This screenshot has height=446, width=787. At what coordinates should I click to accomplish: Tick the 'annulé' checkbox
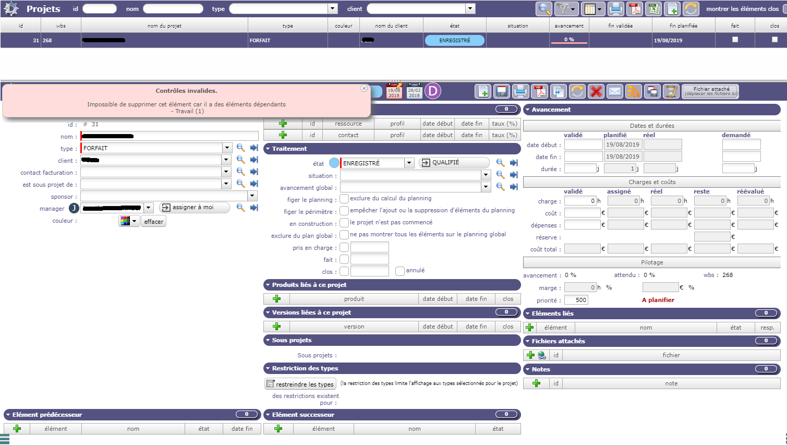tap(400, 271)
